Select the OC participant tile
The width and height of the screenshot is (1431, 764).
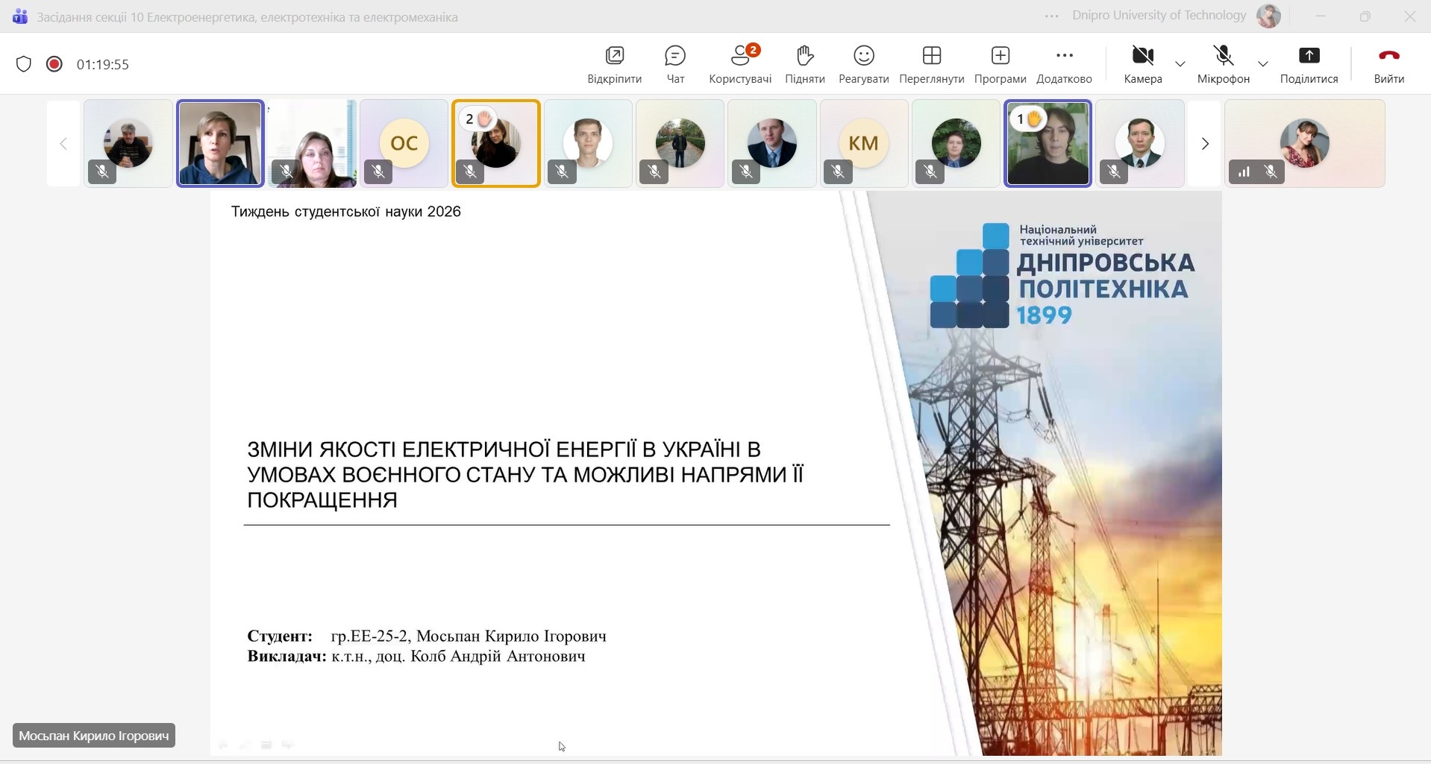[404, 143]
